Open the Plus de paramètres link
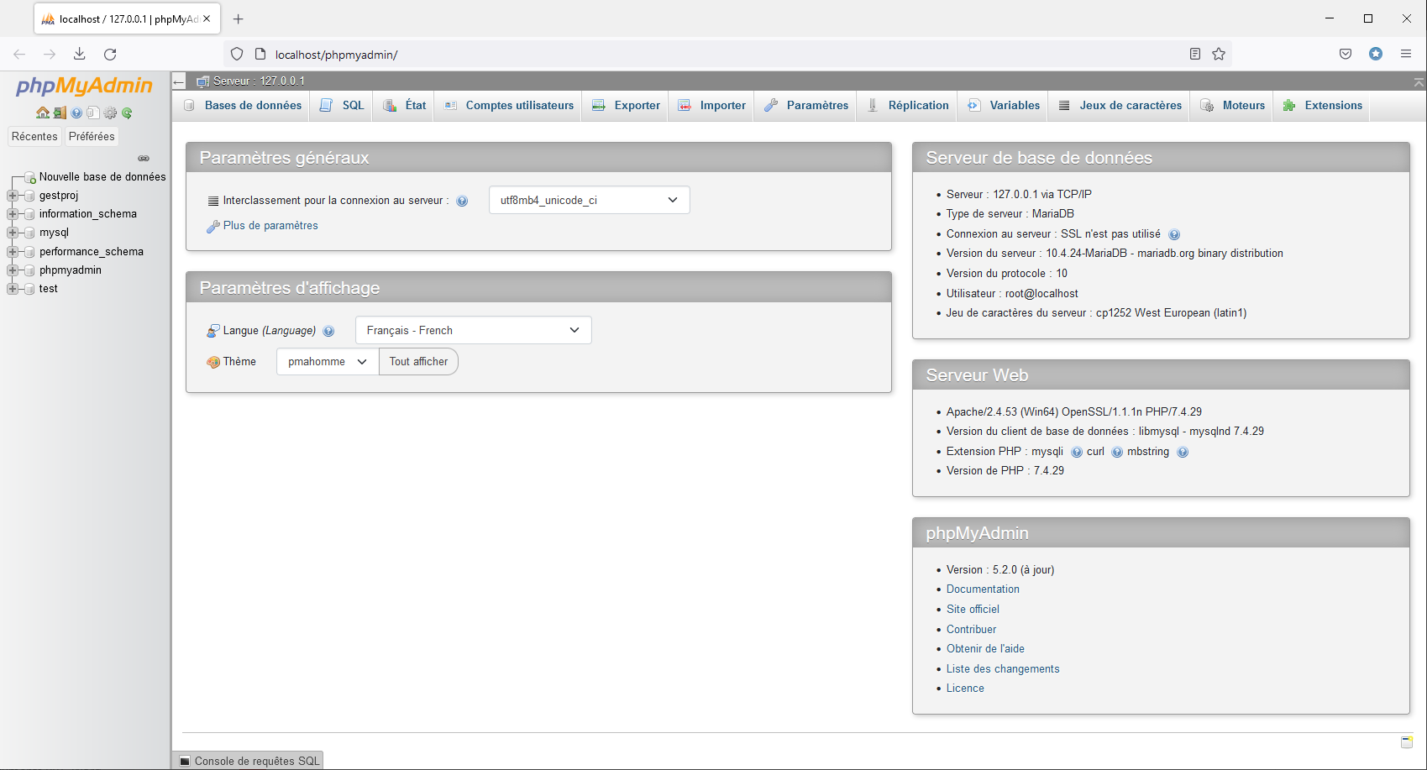Screen dimensions: 1427x770 (270, 226)
